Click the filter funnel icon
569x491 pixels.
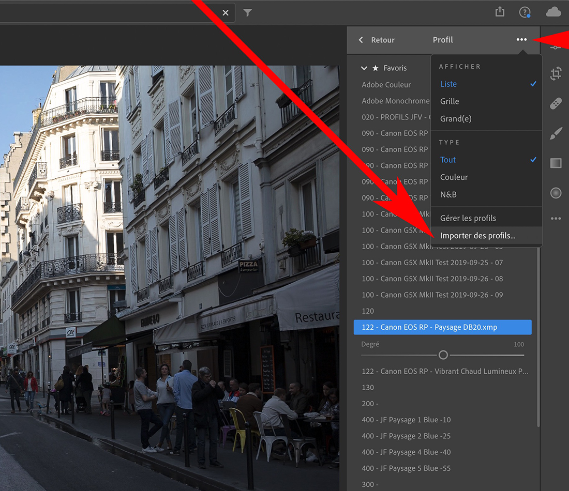[x=248, y=13]
